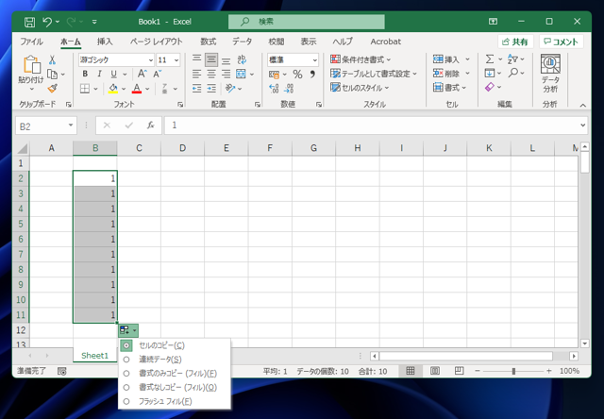Open the font name dropdown
The image size is (604, 419).
pyautogui.click(x=151, y=60)
